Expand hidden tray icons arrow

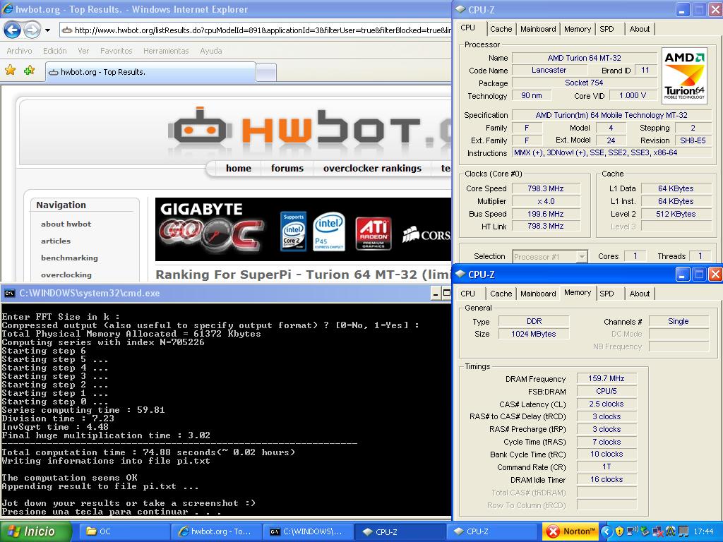coord(607,532)
